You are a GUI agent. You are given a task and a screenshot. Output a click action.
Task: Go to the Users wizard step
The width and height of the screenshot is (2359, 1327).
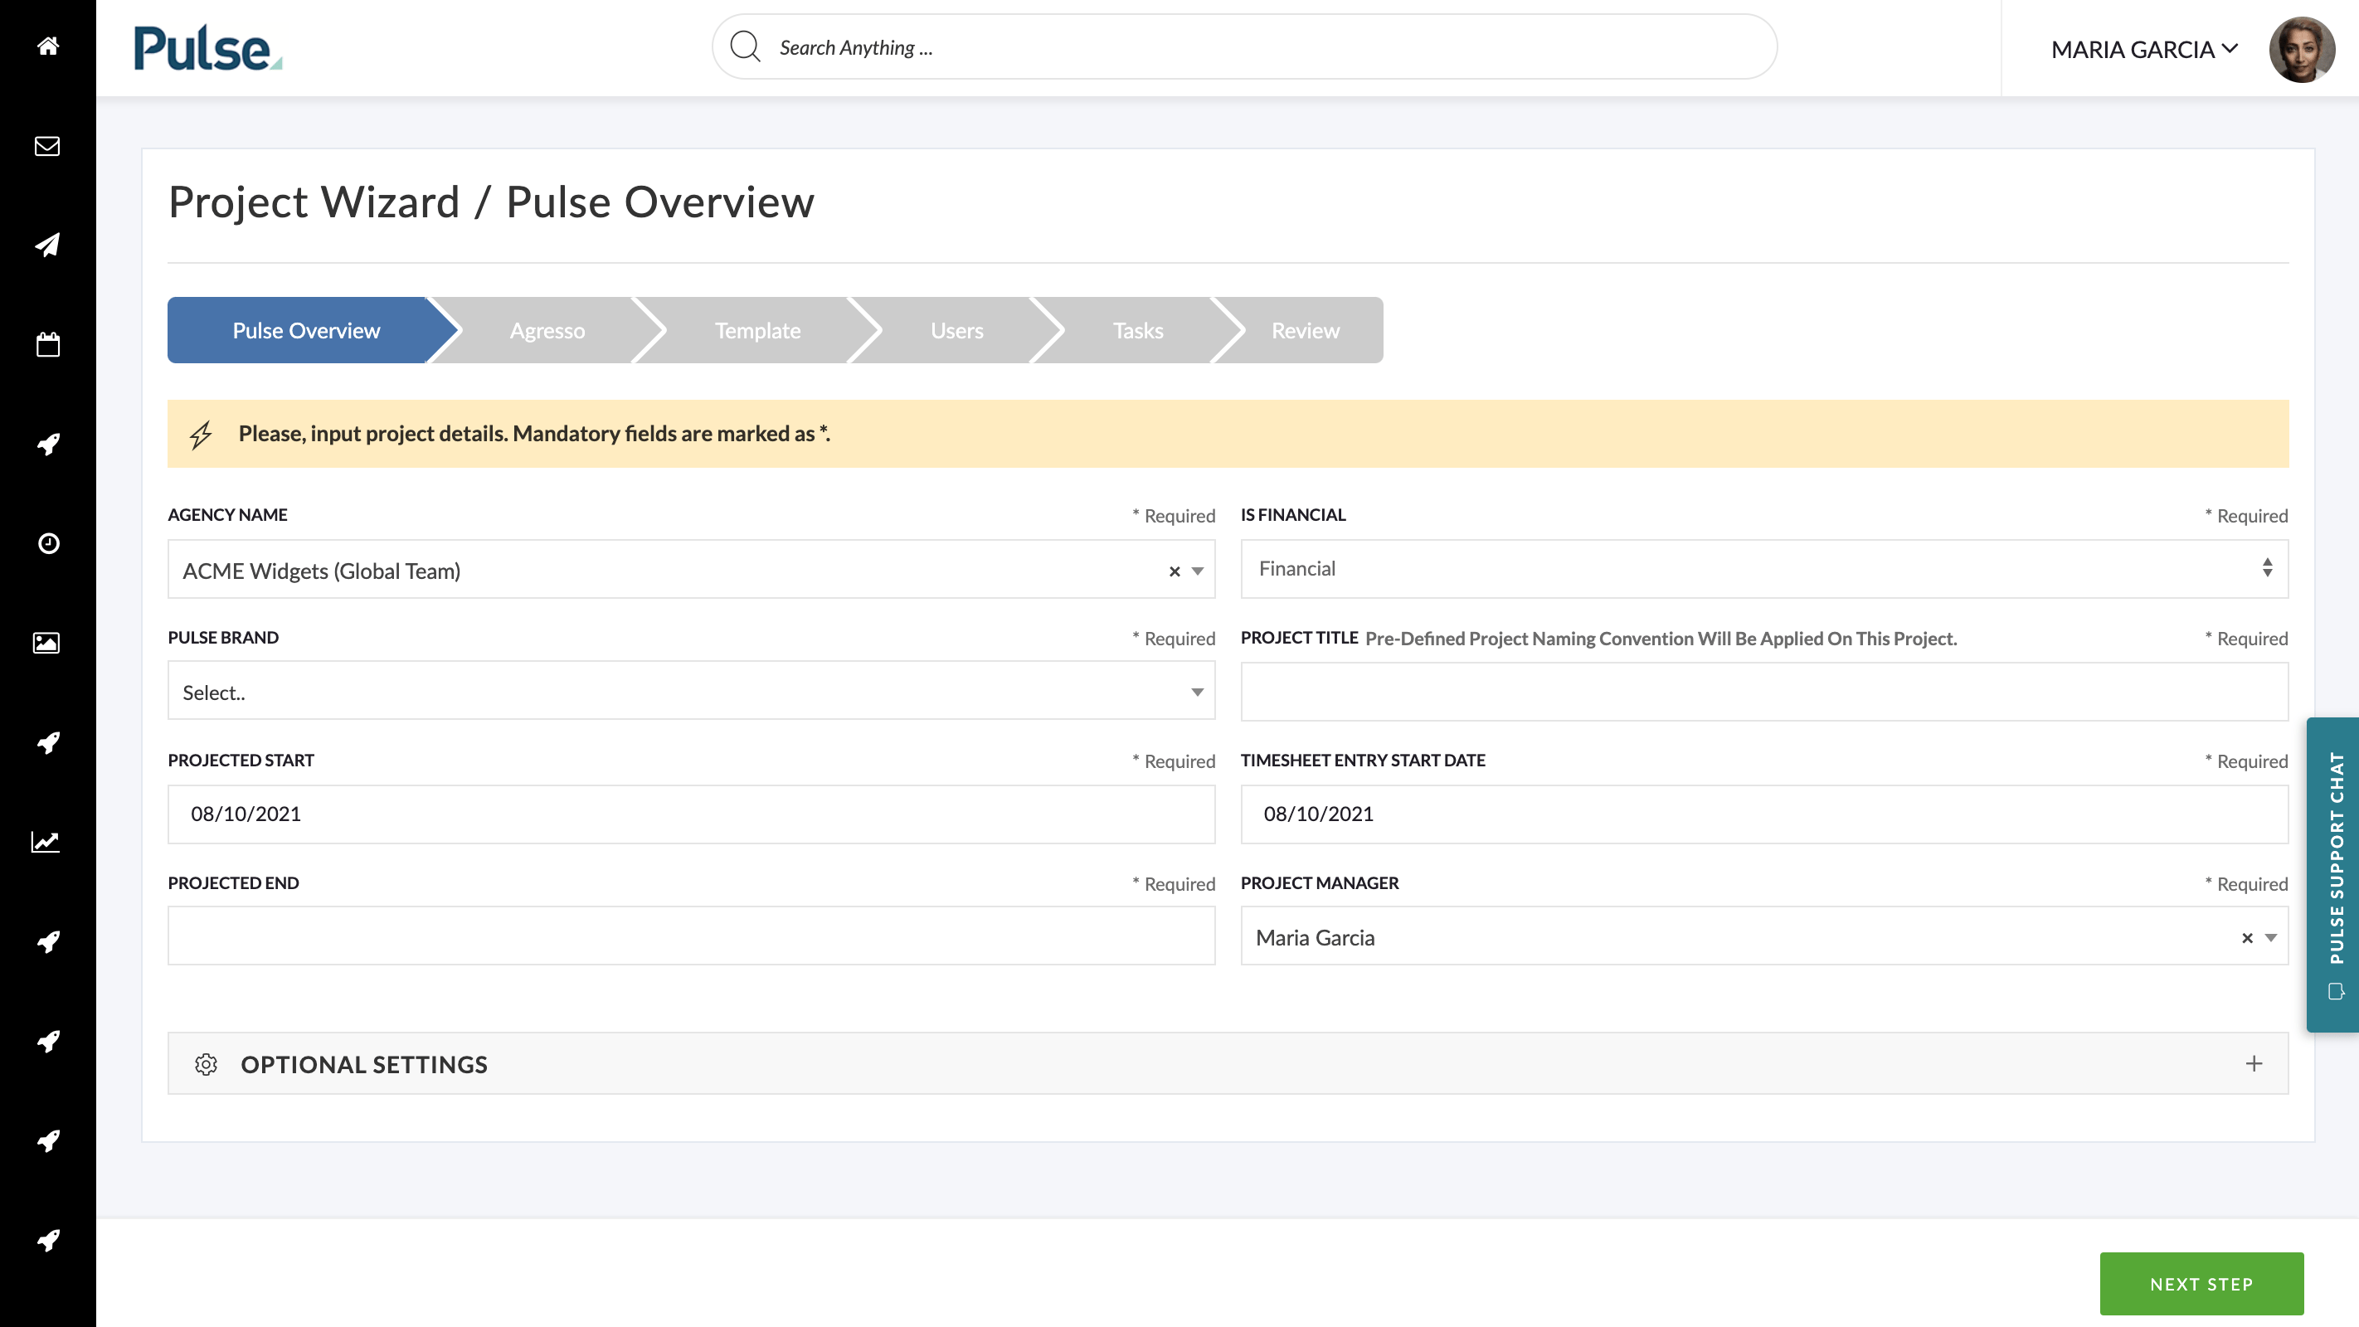[957, 331]
